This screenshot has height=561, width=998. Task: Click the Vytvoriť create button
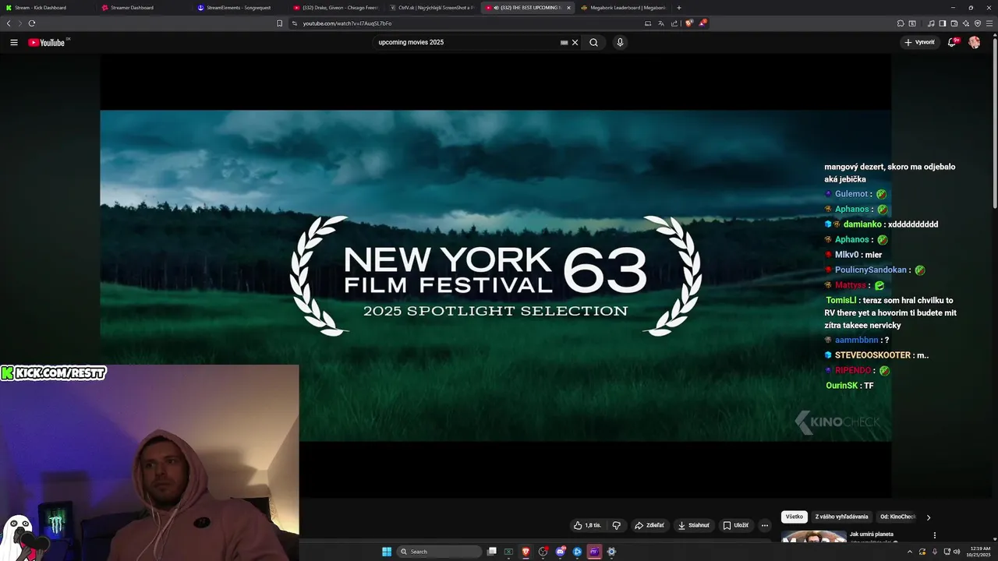coord(920,42)
